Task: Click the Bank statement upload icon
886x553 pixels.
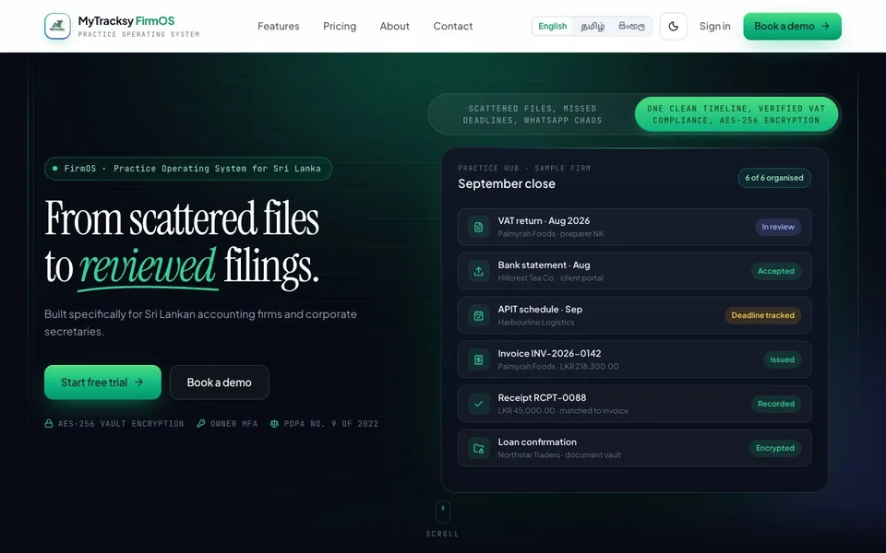Action: [479, 271]
